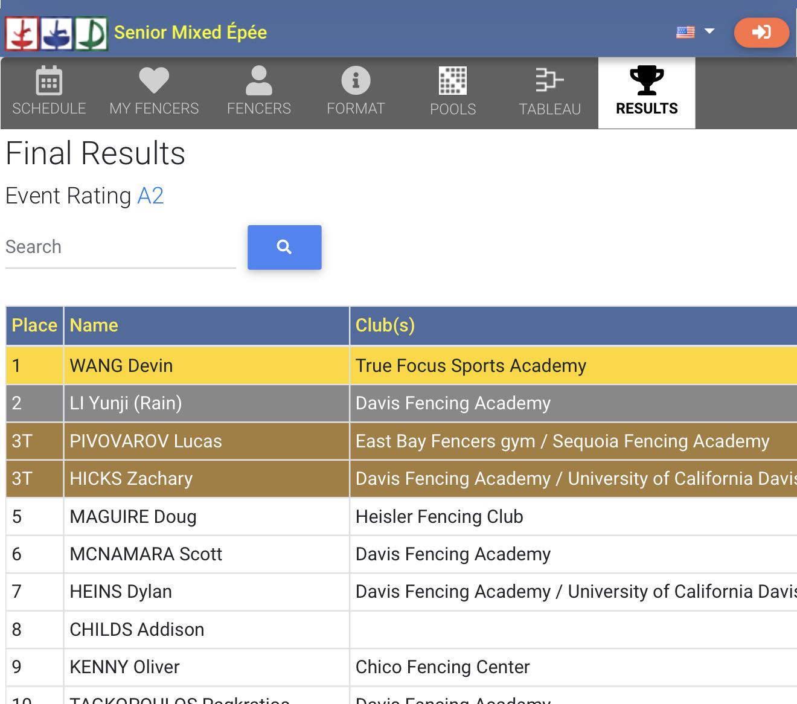
Task: Open the Tableau bracket icon
Action: (x=549, y=80)
